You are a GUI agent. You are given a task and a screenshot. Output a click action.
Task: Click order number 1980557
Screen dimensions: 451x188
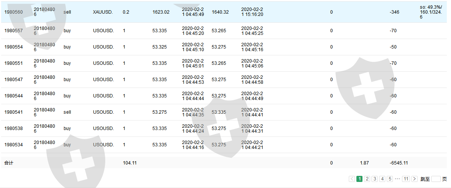tap(14, 31)
